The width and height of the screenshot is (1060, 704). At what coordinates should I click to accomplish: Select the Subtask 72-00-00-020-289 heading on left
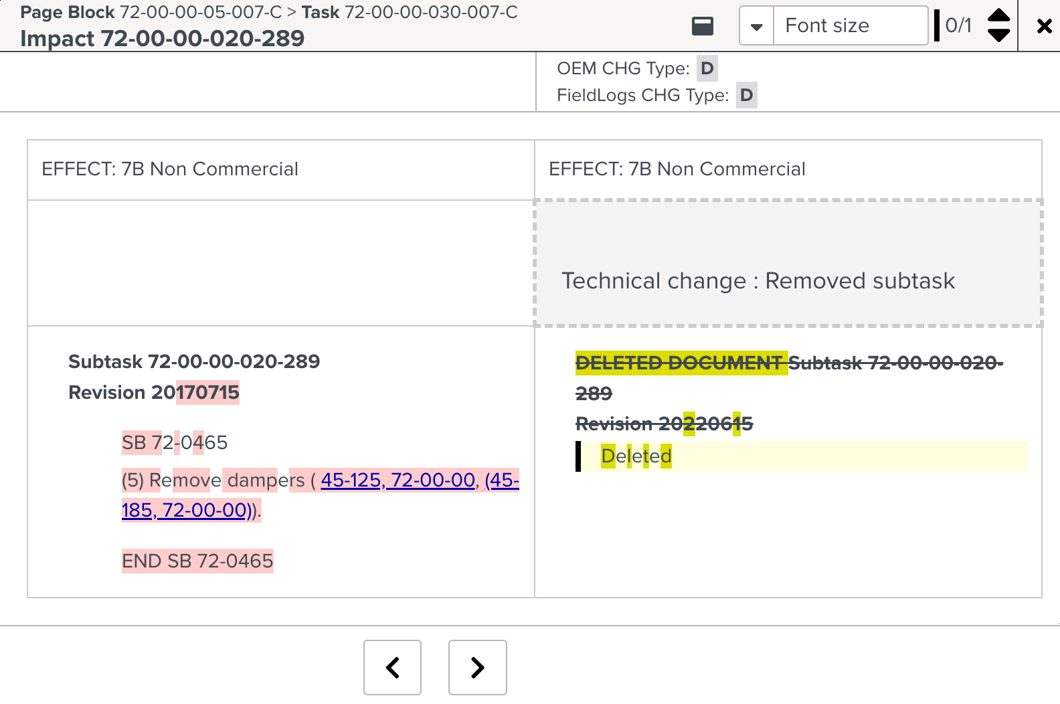click(x=194, y=361)
